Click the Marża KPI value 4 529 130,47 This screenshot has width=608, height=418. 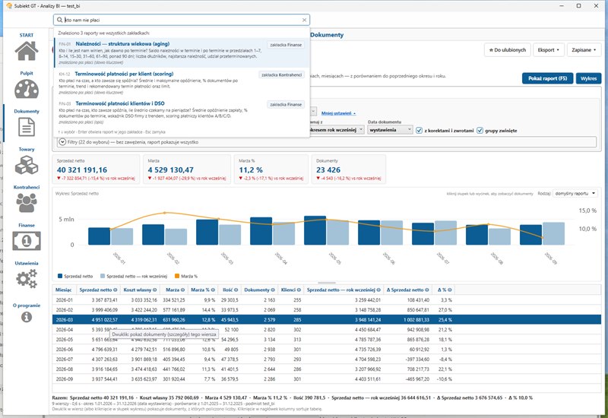coord(170,169)
